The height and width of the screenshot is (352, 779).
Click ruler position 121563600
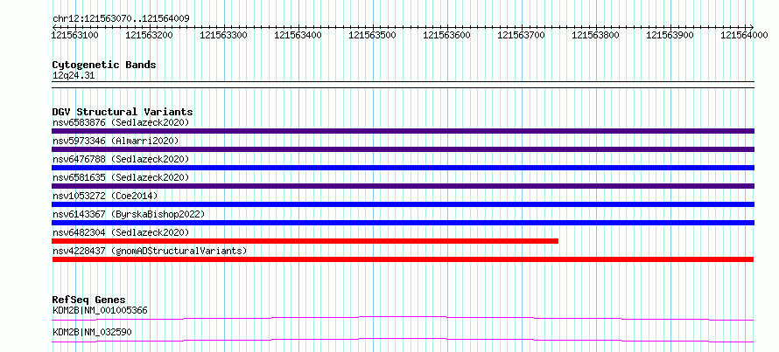click(447, 35)
